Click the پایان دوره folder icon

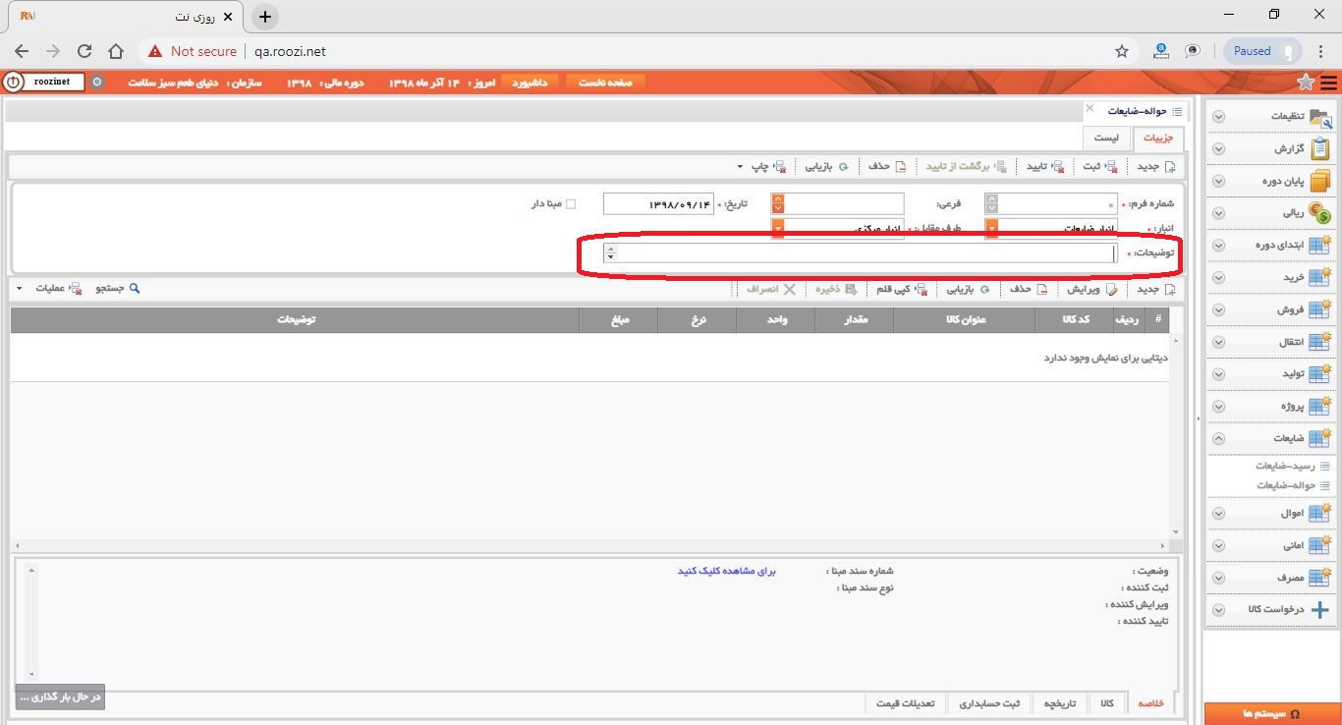click(1320, 182)
